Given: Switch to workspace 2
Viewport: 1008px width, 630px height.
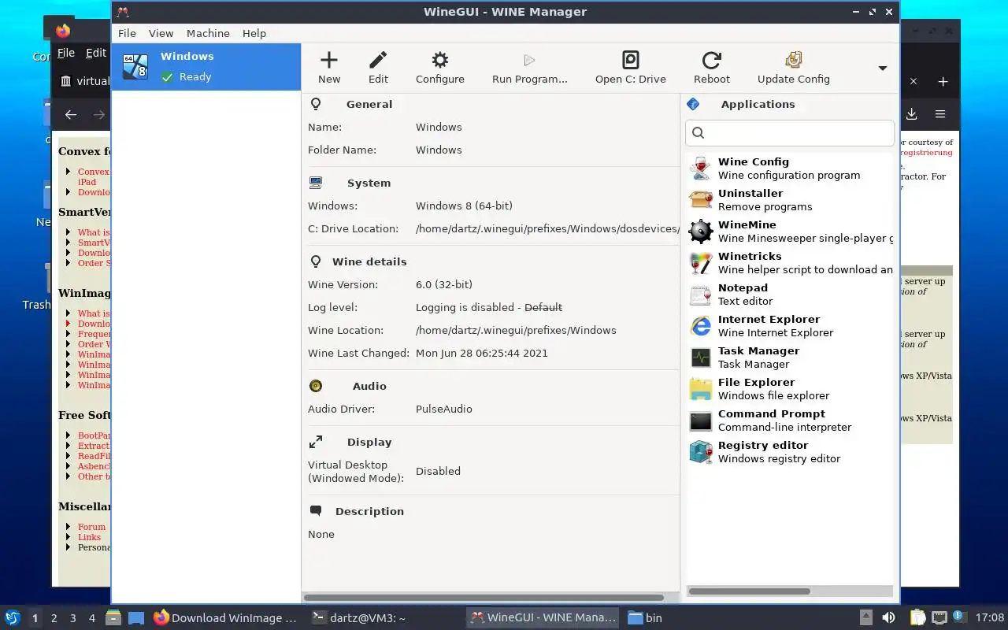Looking at the screenshot, I should pos(54,618).
